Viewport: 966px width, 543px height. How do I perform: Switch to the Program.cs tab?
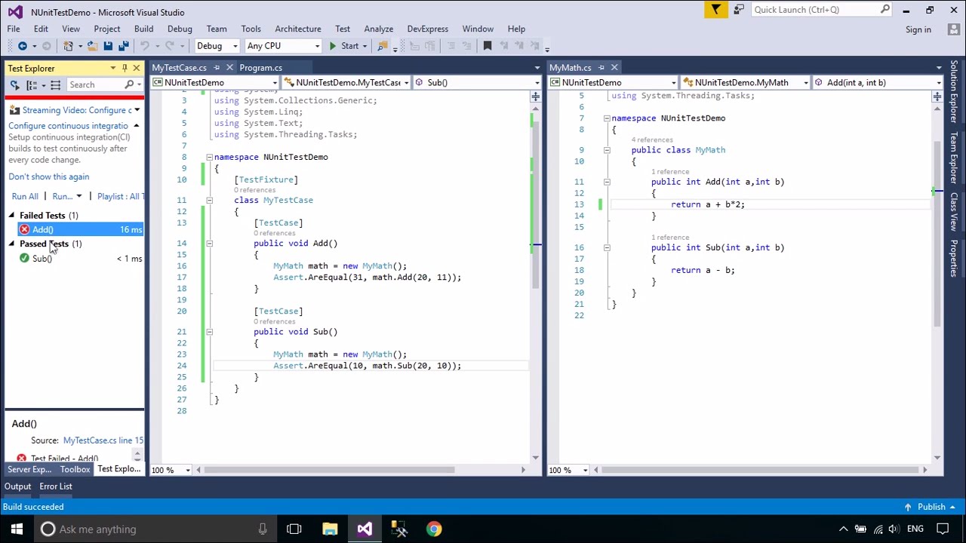(x=261, y=68)
